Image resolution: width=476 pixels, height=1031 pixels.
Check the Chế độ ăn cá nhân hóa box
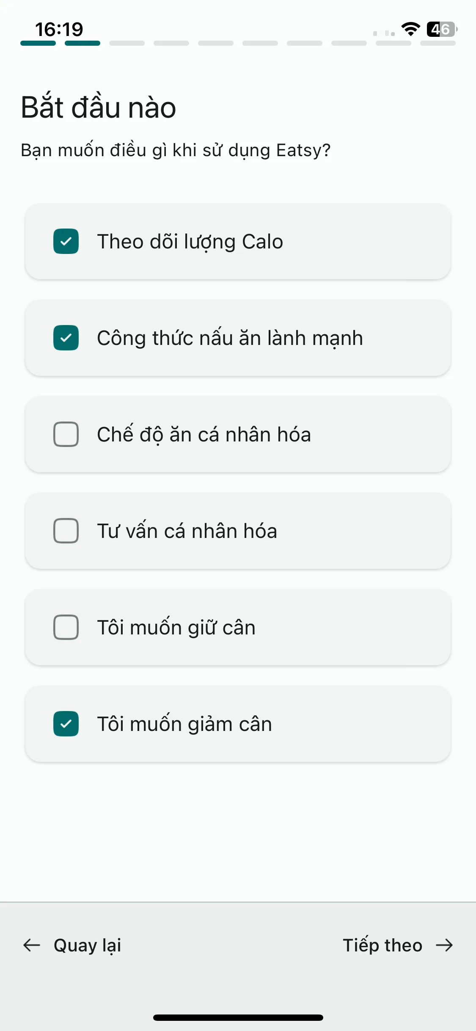(x=66, y=434)
